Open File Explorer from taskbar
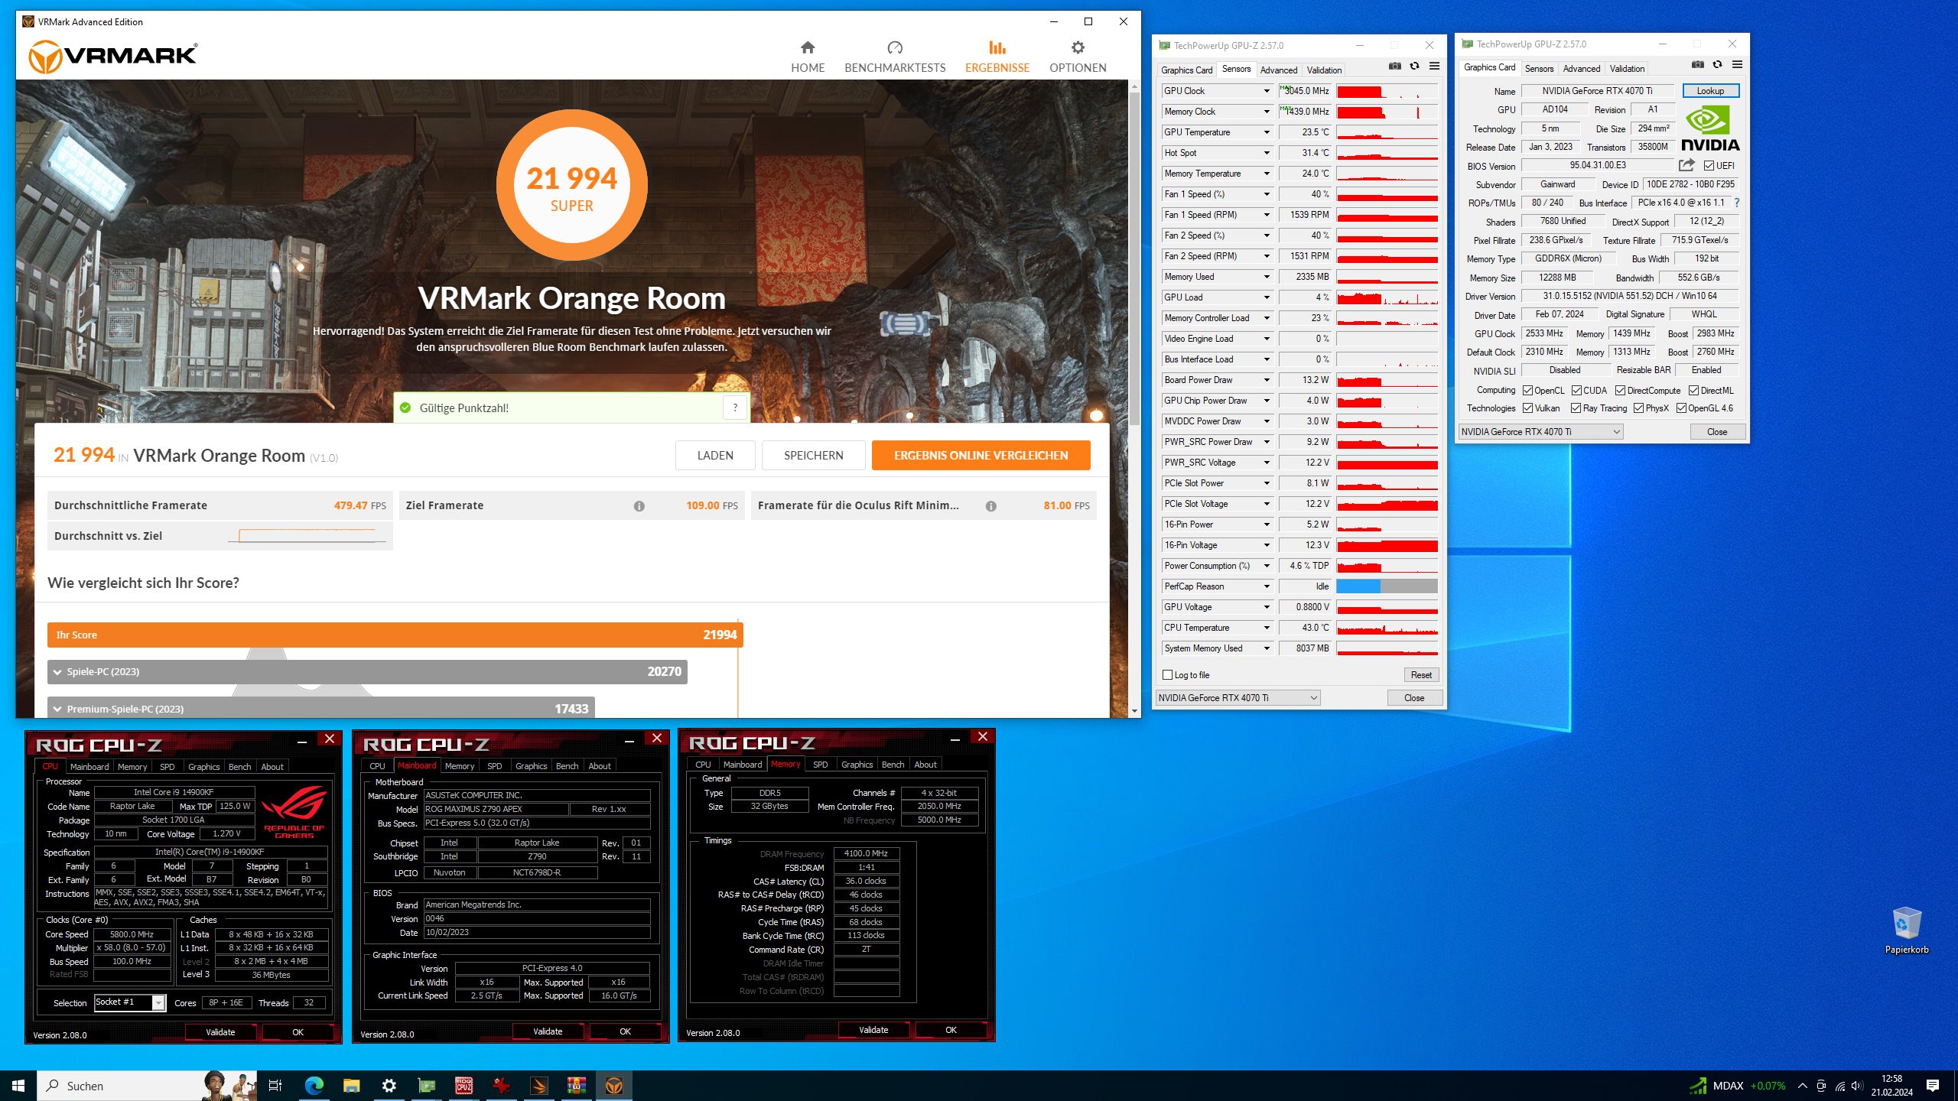Viewport: 1958px width, 1101px height. pyautogui.click(x=351, y=1086)
